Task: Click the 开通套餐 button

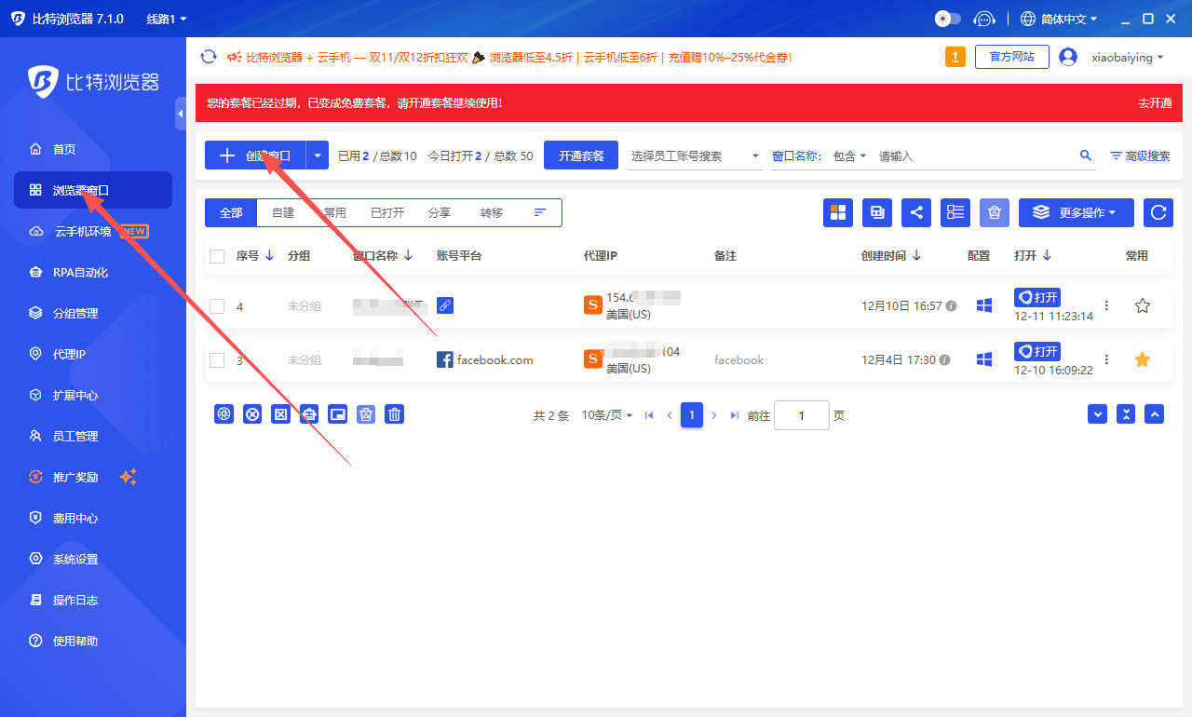Action: click(x=581, y=156)
